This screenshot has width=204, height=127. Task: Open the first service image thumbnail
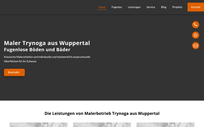(x=38, y=125)
